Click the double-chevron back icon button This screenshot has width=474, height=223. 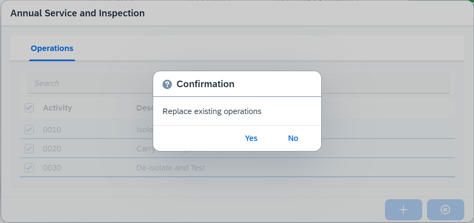pos(445,210)
